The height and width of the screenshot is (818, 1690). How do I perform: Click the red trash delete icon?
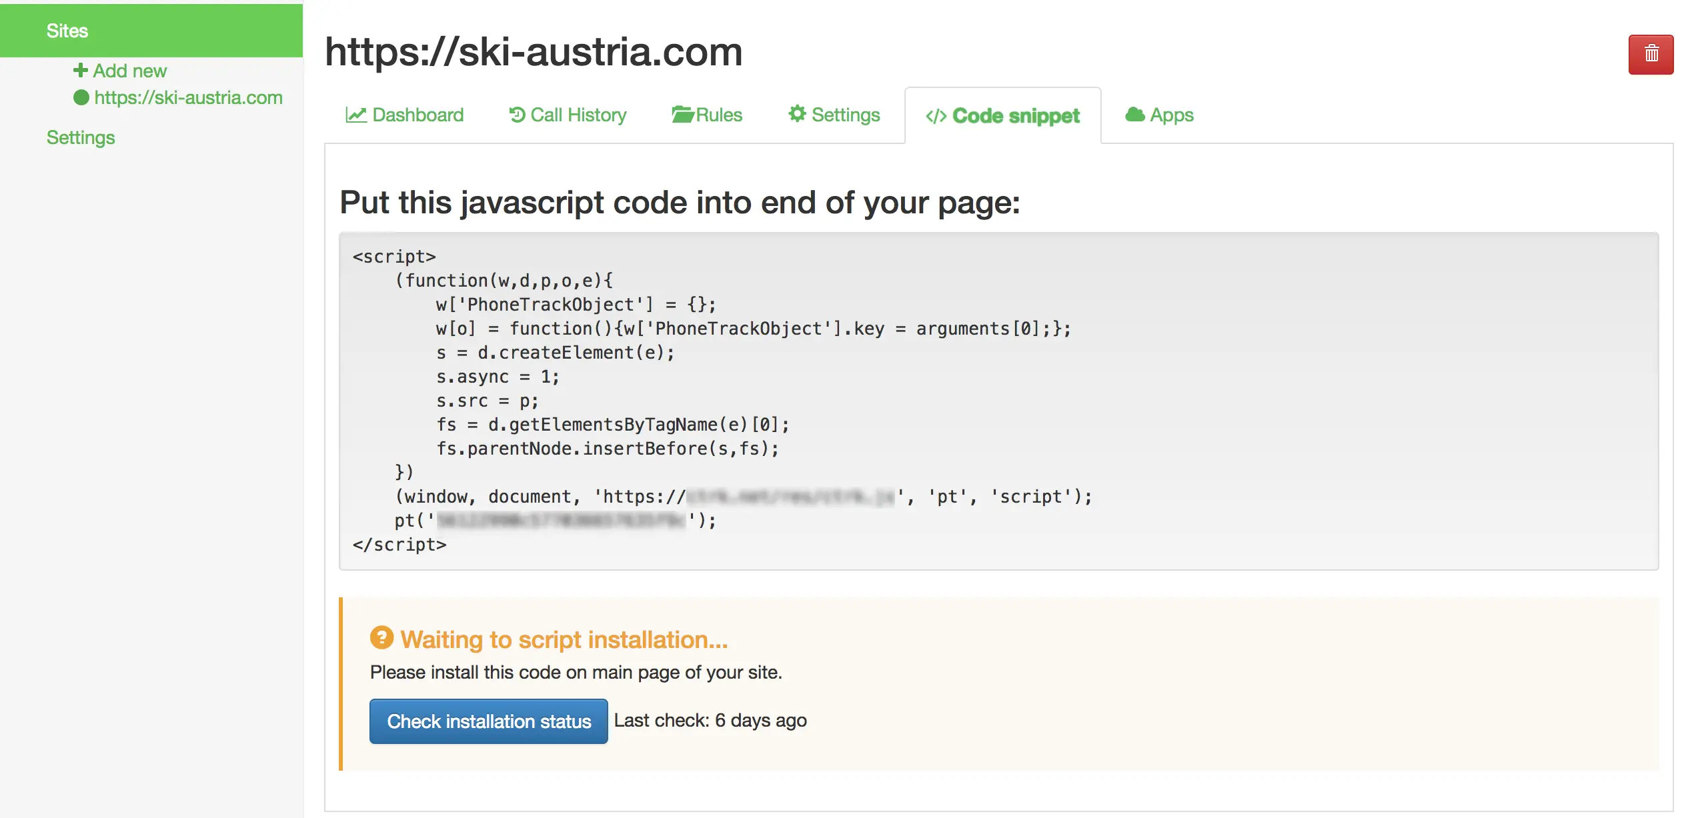(1651, 54)
